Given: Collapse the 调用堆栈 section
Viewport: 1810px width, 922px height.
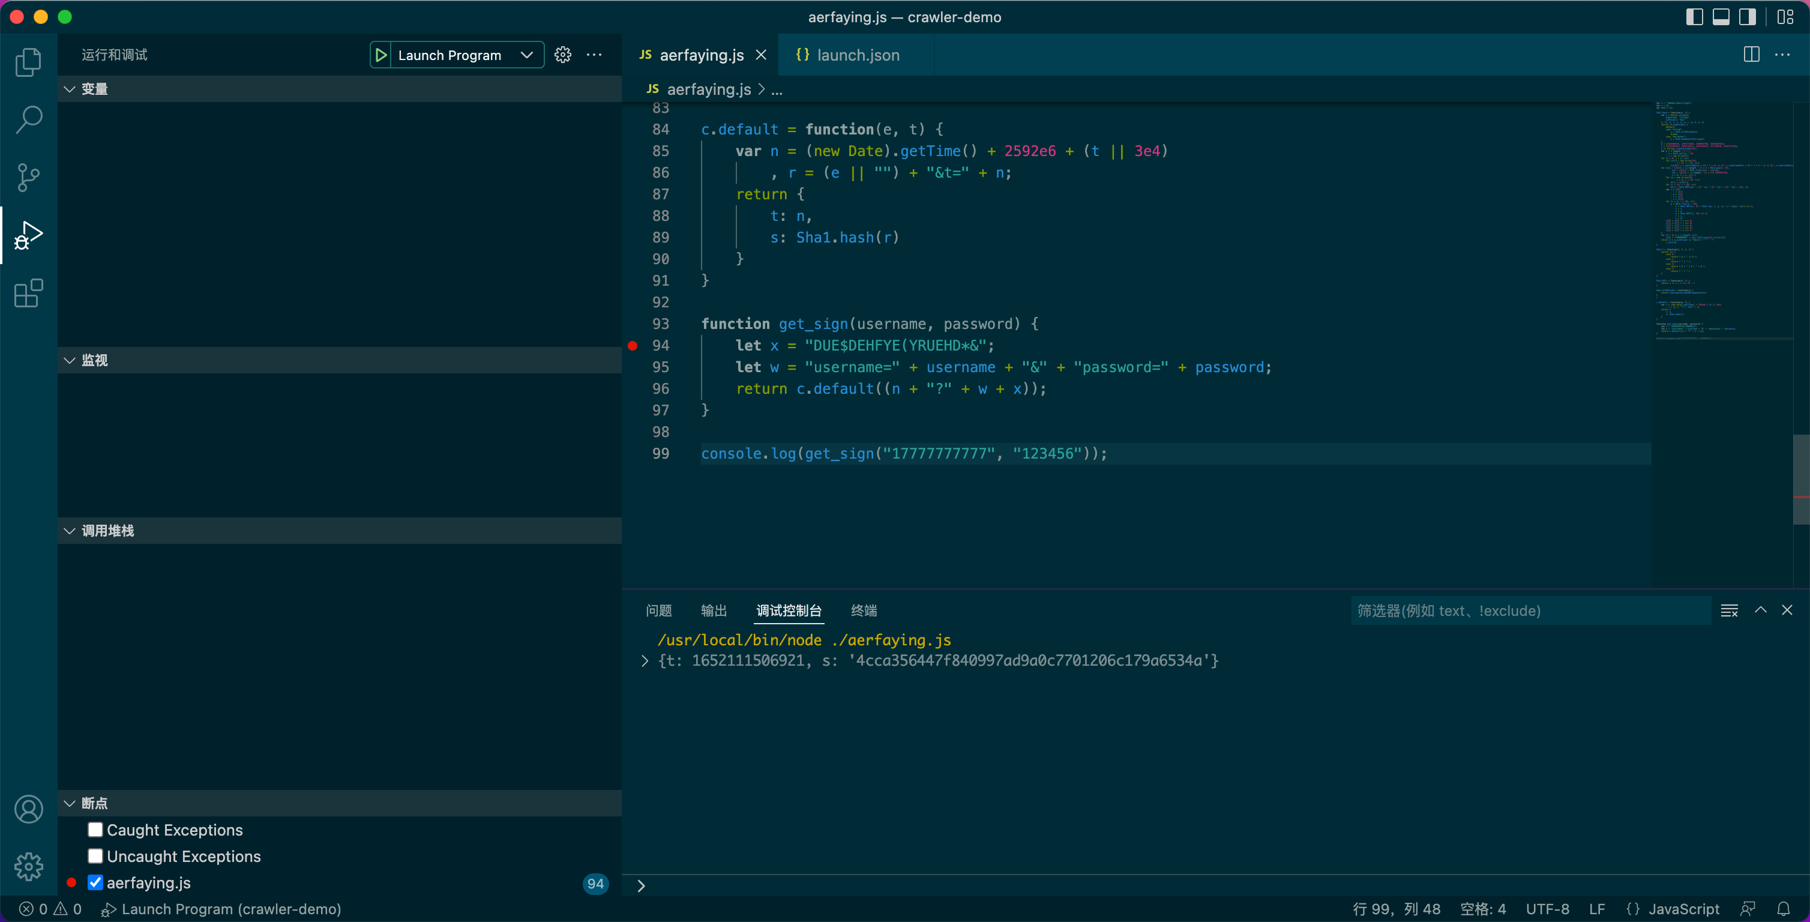Looking at the screenshot, I should point(70,531).
